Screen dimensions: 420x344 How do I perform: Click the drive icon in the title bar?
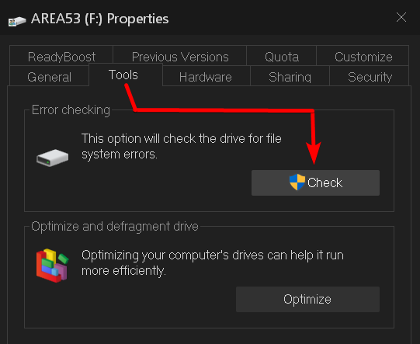point(17,21)
